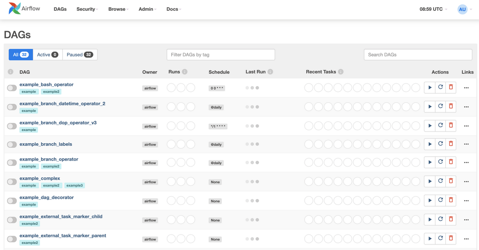Trigger the example_branch_operator DAG
Viewport: 479px width, 250px height.
[430, 162]
